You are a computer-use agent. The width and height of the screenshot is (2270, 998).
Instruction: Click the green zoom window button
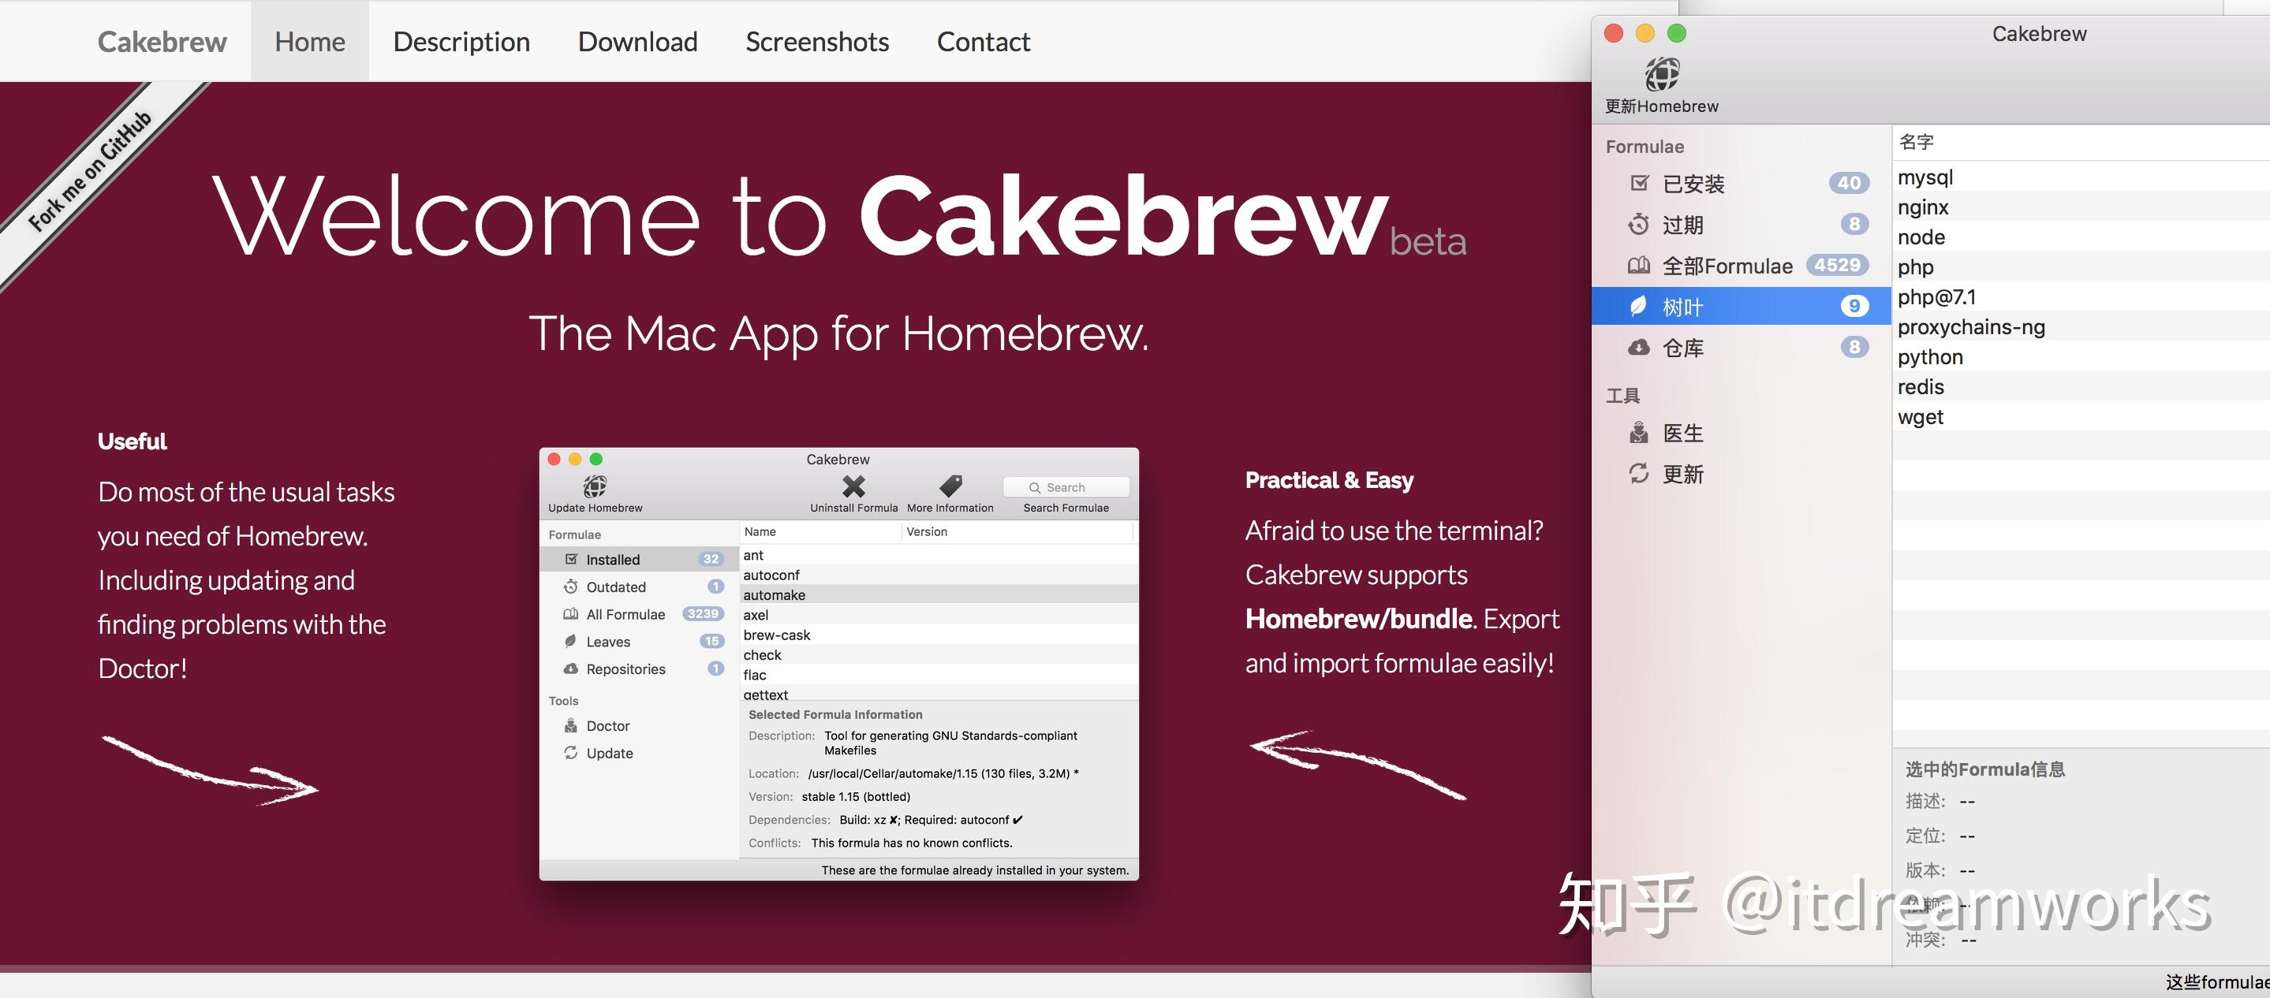pos(1677,33)
